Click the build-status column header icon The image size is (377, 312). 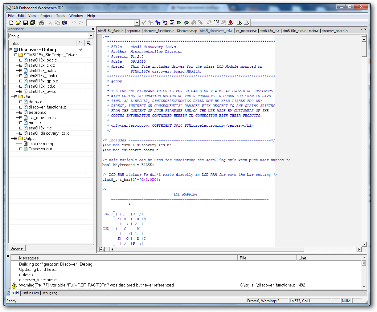[x=80, y=43]
